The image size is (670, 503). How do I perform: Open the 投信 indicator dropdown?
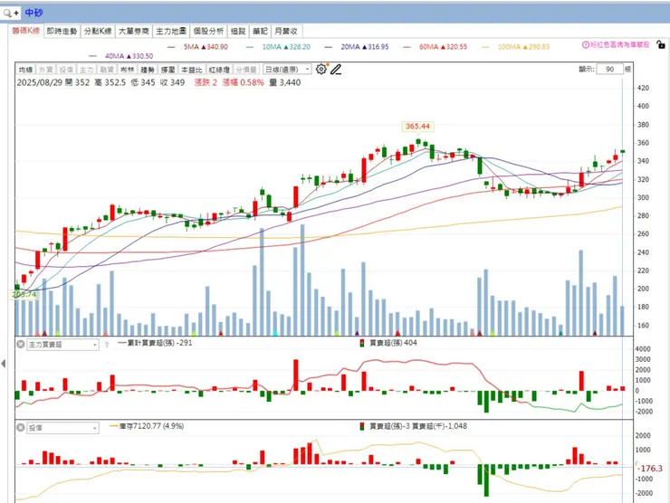click(62, 428)
